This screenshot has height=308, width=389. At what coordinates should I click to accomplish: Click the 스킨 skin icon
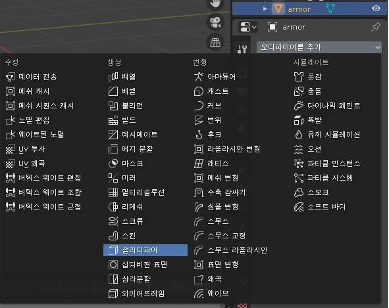pyautogui.click(x=113, y=236)
